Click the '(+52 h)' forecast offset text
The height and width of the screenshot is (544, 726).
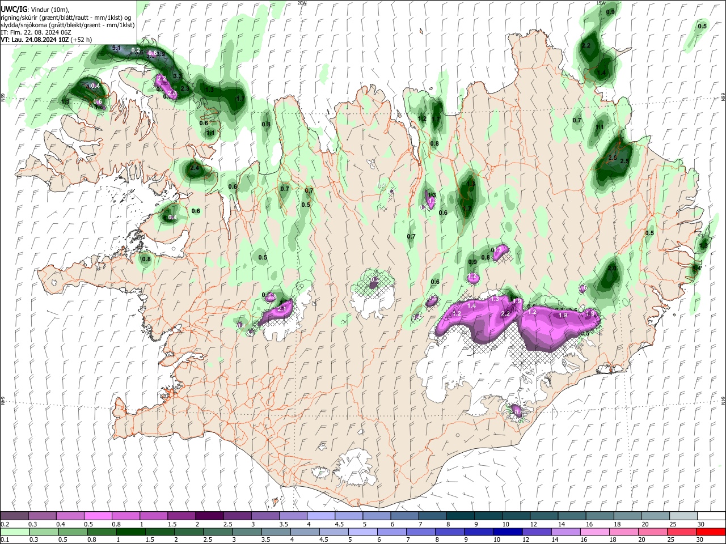pos(82,40)
